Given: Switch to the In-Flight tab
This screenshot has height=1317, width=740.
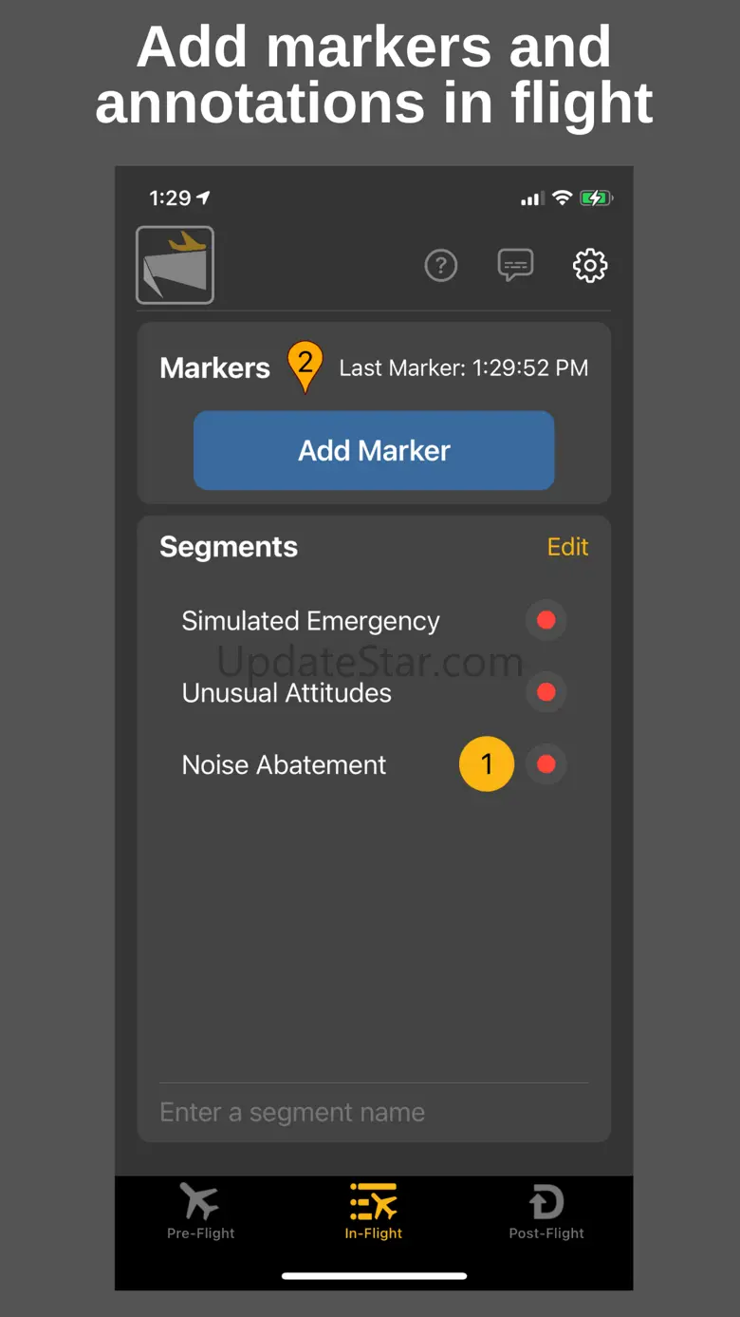Looking at the screenshot, I should pos(374,1213).
